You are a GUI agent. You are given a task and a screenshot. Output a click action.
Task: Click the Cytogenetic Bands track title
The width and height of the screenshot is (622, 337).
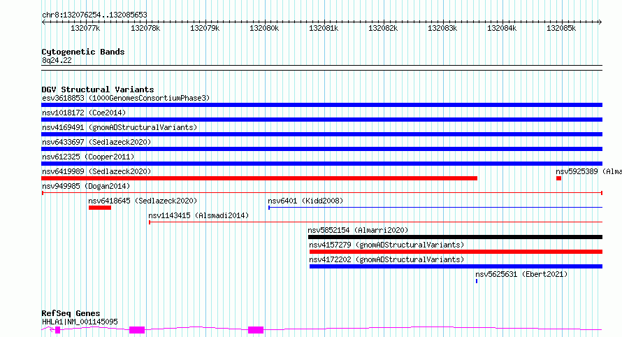(x=83, y=52)
